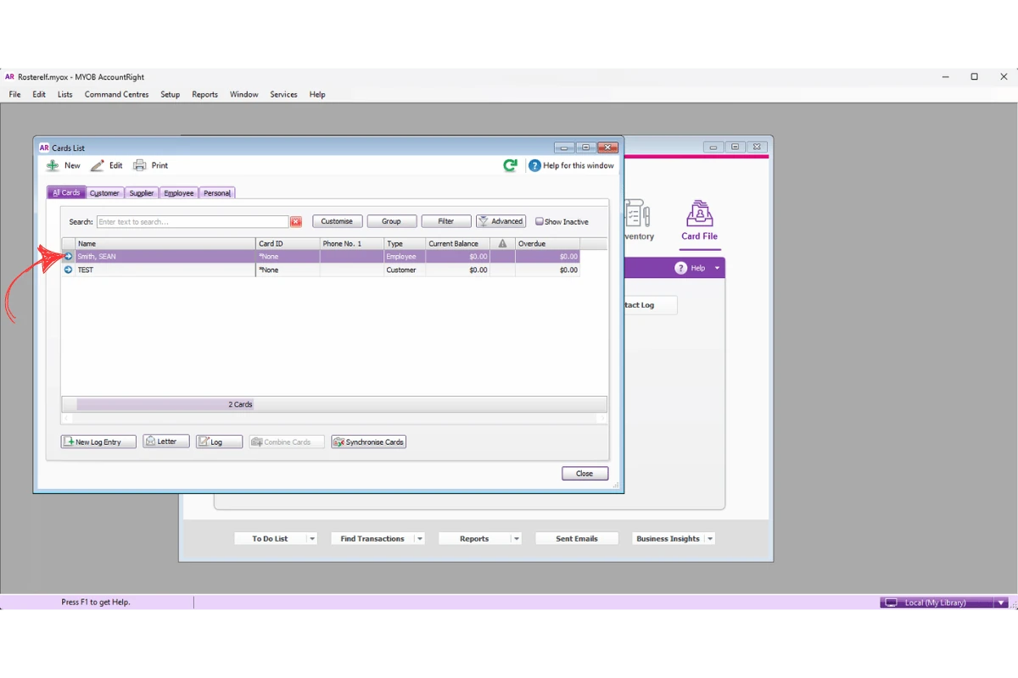Viewport: 1018px width, 678px height.
Task: Open the Setup menu
Action: (171, 95)
